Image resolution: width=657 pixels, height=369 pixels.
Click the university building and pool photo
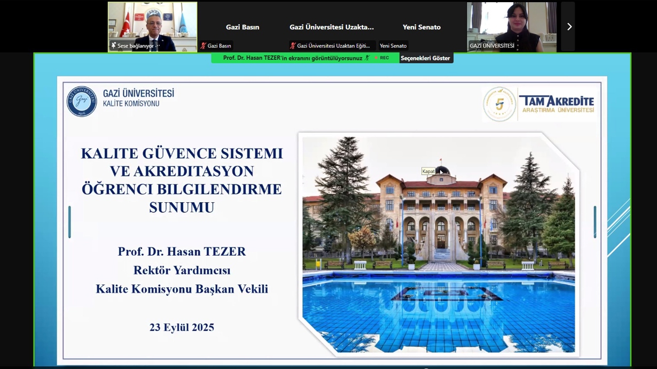point(439,244)
